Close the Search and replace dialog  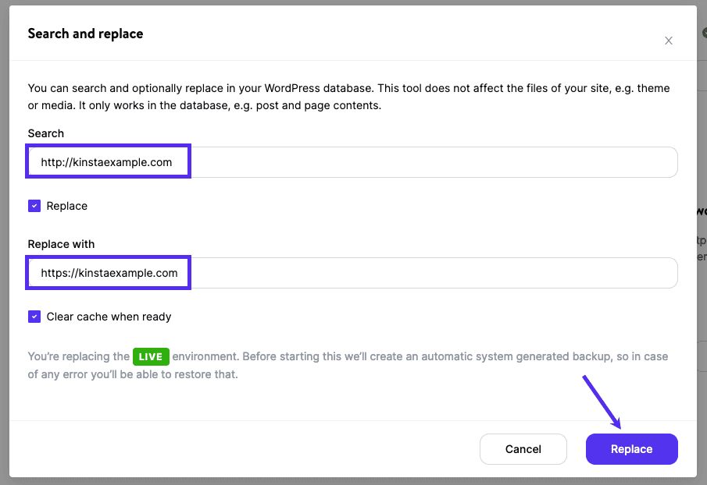[669, 41]
